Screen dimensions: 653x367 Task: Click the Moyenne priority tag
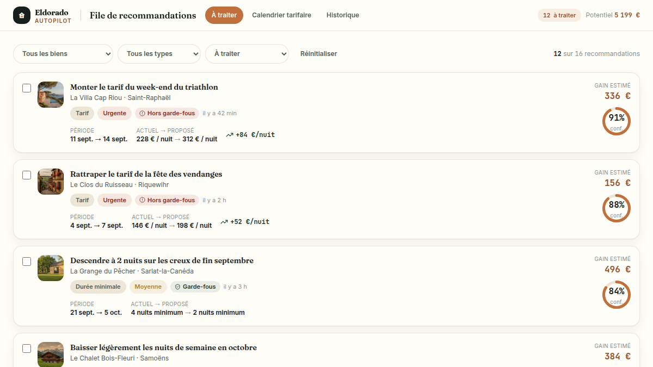[x=148, y=287]
